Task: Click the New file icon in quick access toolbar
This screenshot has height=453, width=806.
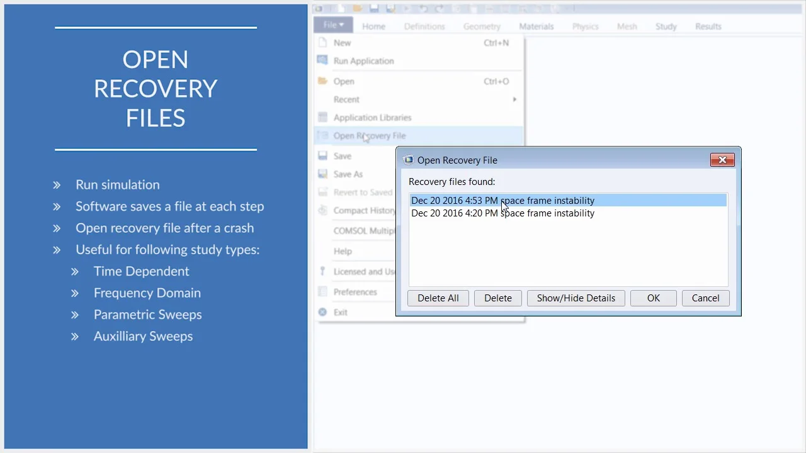Action: click(341, 9)
